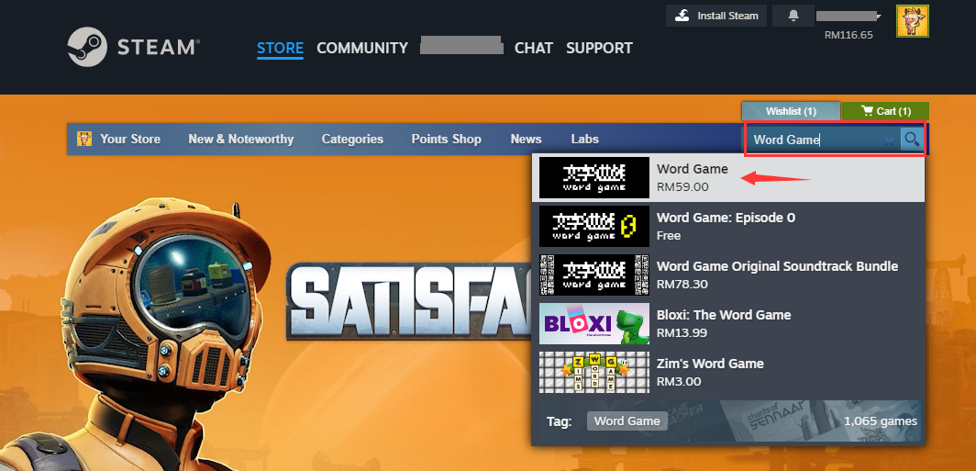Open the Categories menu
This screenshot has height=471, width=976.
[x=352, y=139]
